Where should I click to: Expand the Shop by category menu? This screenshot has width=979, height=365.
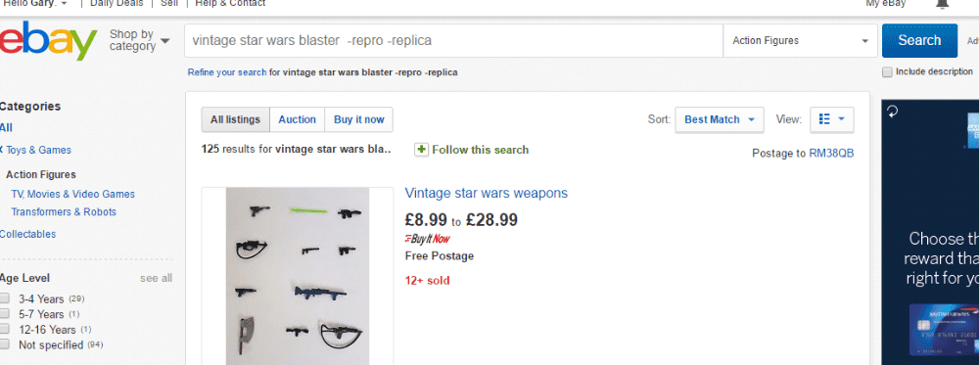tap(139, 40)
